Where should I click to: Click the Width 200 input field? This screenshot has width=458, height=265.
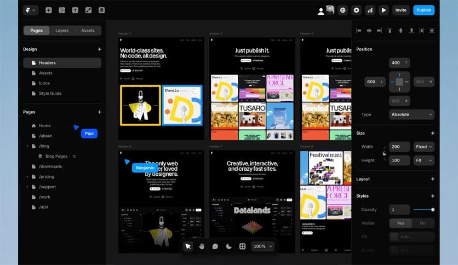(399, 147)
